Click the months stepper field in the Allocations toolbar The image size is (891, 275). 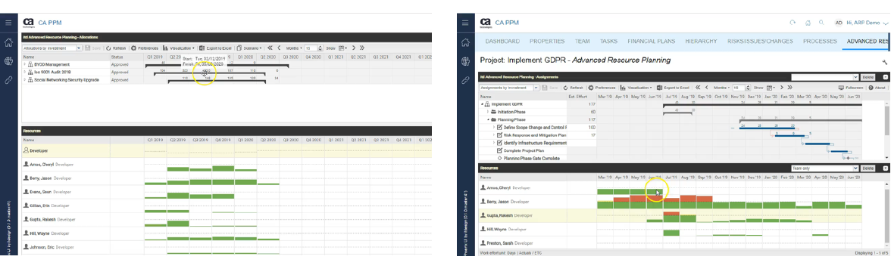coord(314,48)
